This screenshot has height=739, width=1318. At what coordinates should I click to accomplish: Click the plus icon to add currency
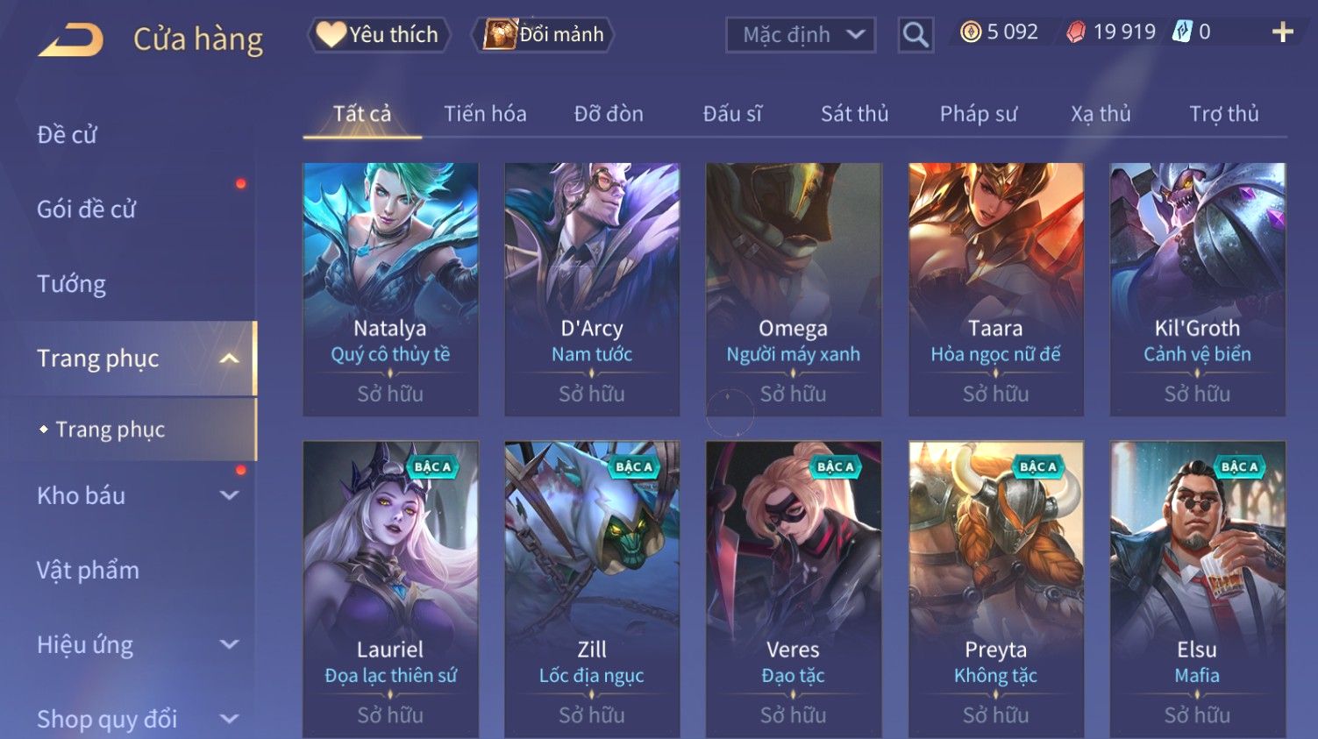[1283, 32]
